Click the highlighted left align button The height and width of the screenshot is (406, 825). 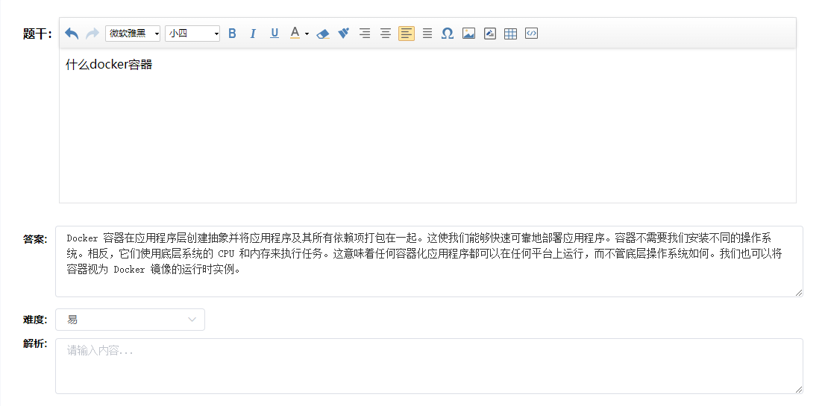pos(407,34)
